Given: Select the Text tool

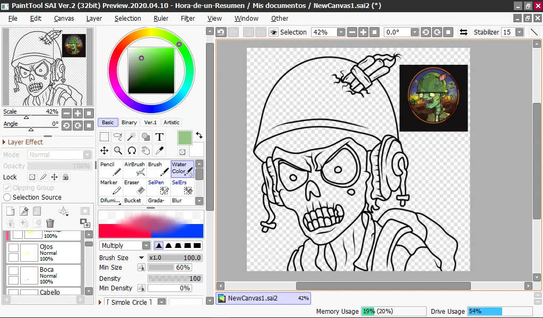Looking at the screenshot, I should [x=159, y=137].
